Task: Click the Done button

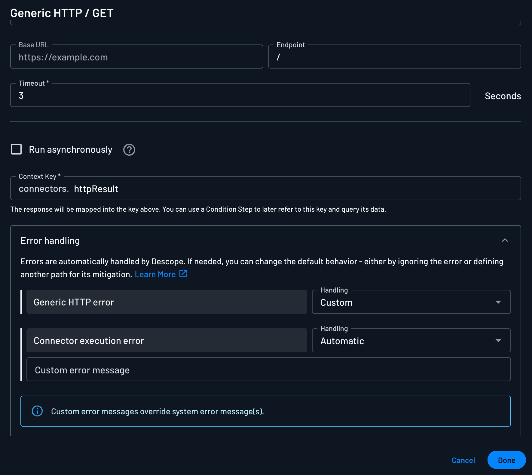Action: pos(506,460)
